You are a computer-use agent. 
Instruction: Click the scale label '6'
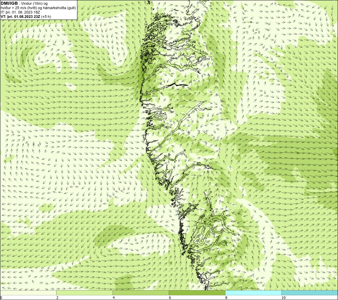click(x=170, y=298)
